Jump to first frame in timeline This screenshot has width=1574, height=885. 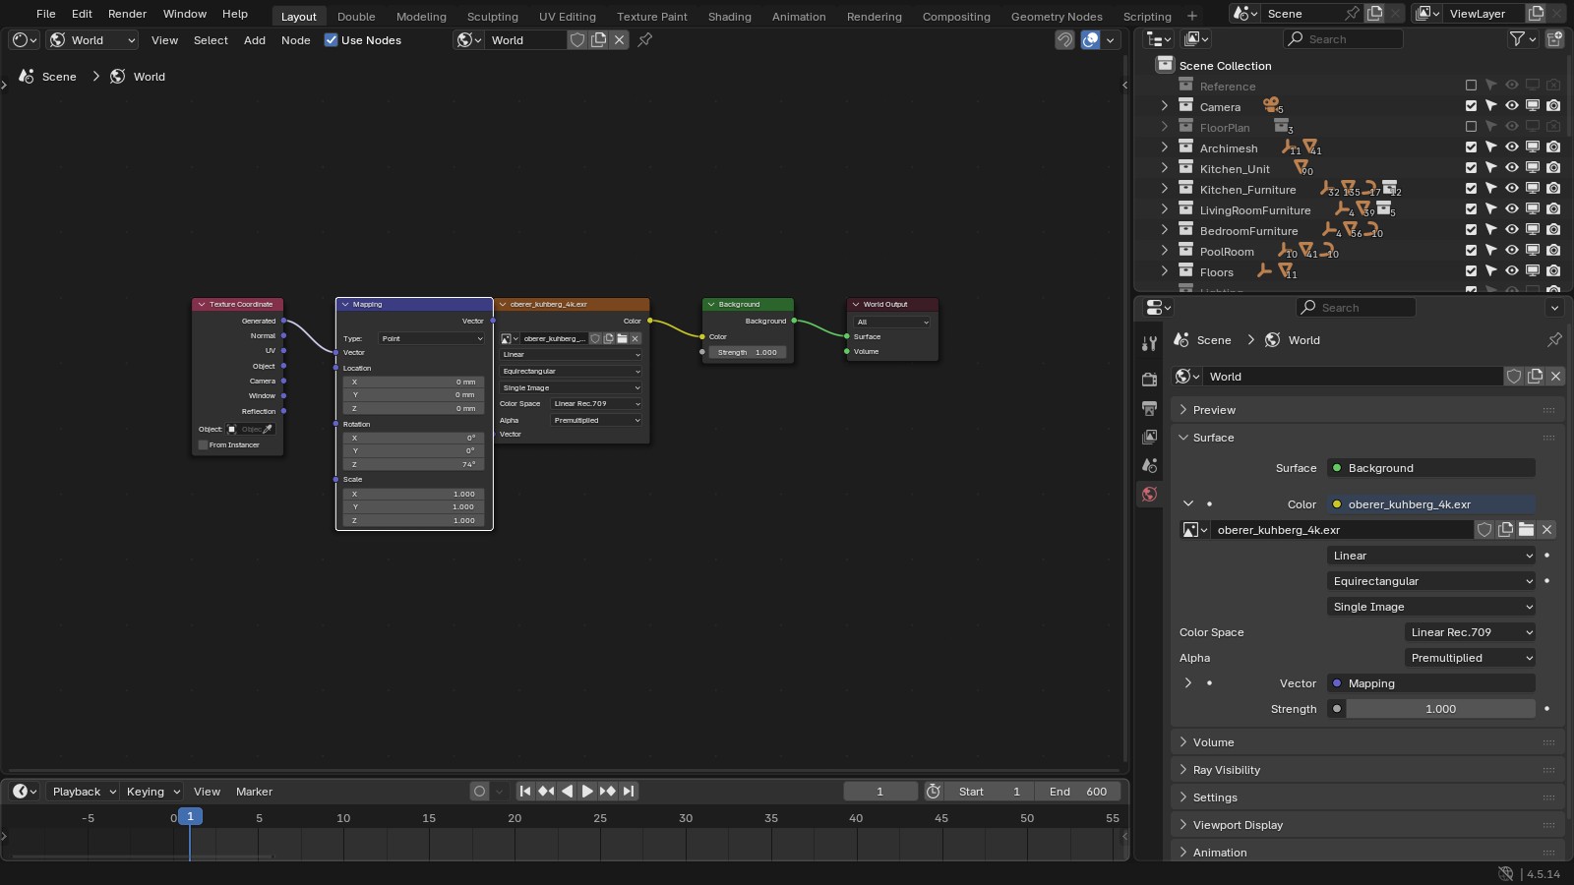(525, 792)
